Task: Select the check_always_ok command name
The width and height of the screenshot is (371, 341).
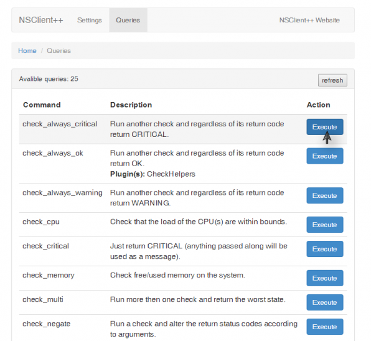Action: point(53,153)
